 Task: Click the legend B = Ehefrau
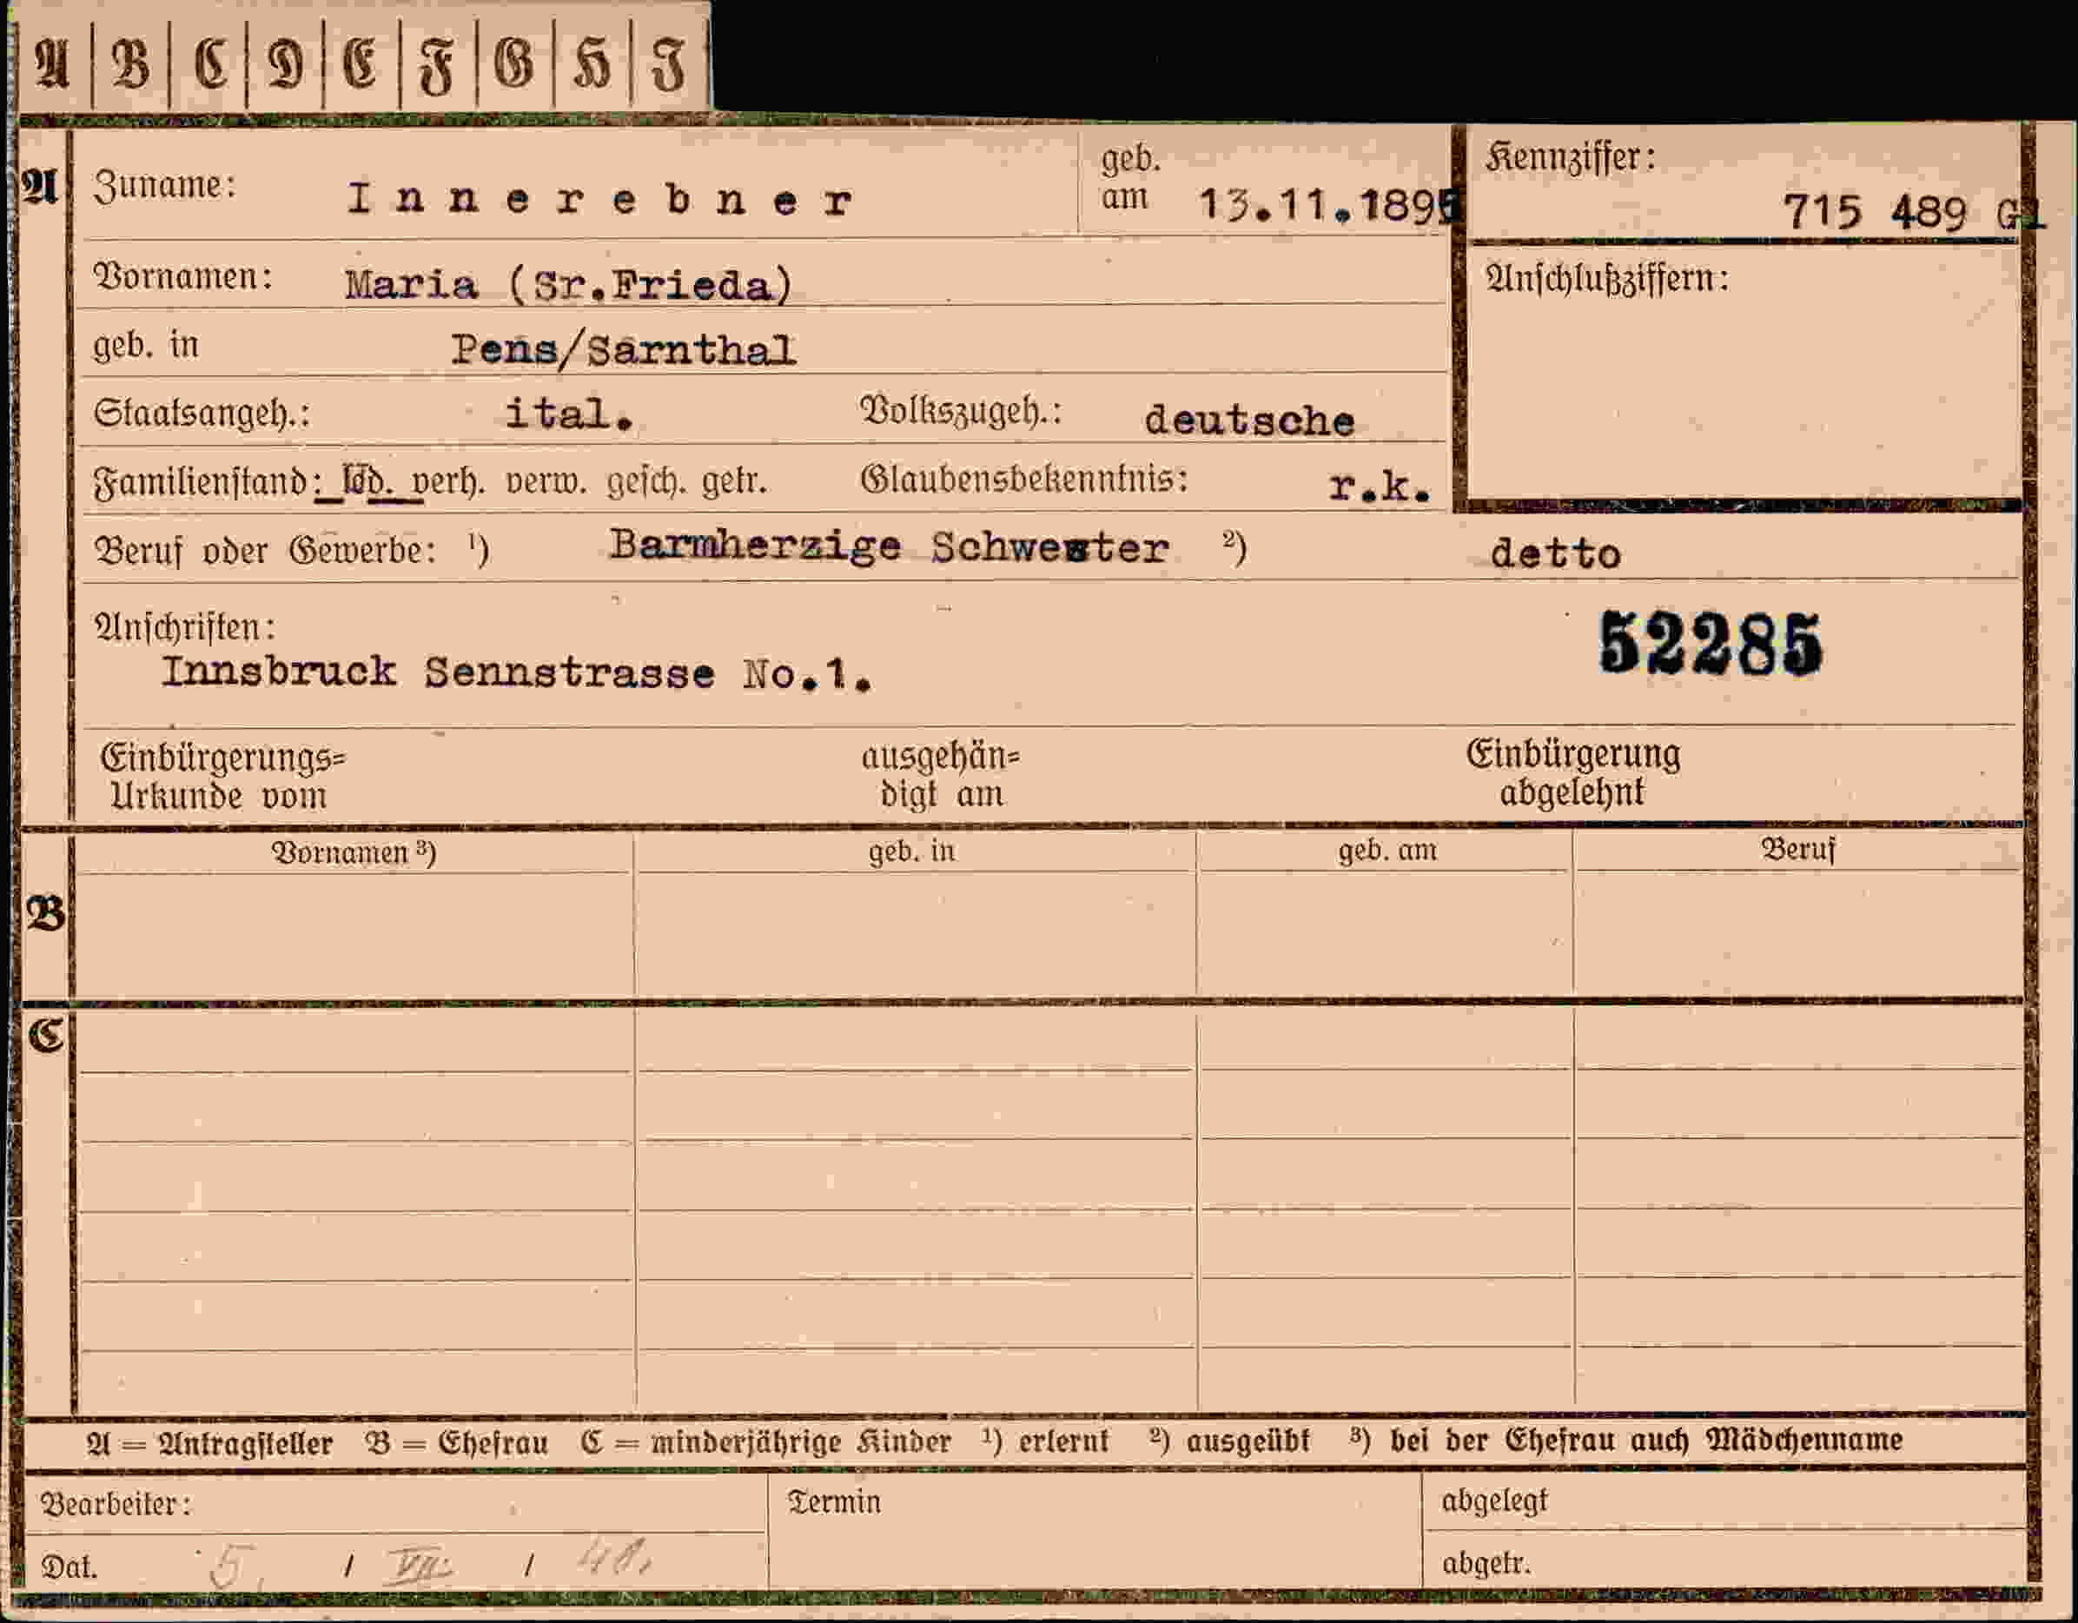point(458,1443)
